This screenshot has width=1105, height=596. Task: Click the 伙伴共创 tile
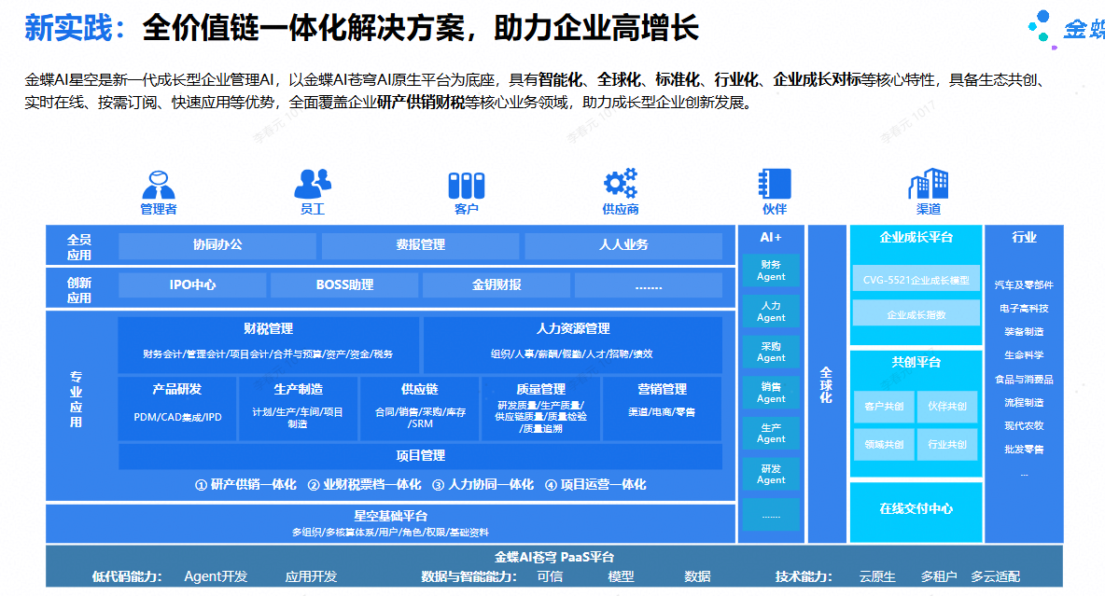click(x=947, y=407)
